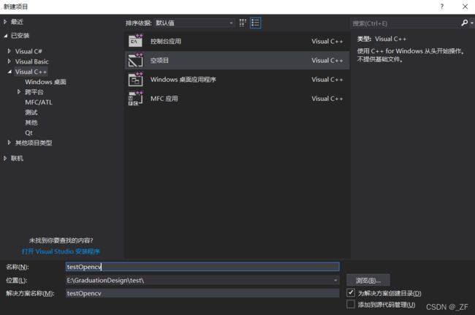This screenshot has width=475, height=315.
Task: Collapse the 已安装 section
Action: [6, 36]
